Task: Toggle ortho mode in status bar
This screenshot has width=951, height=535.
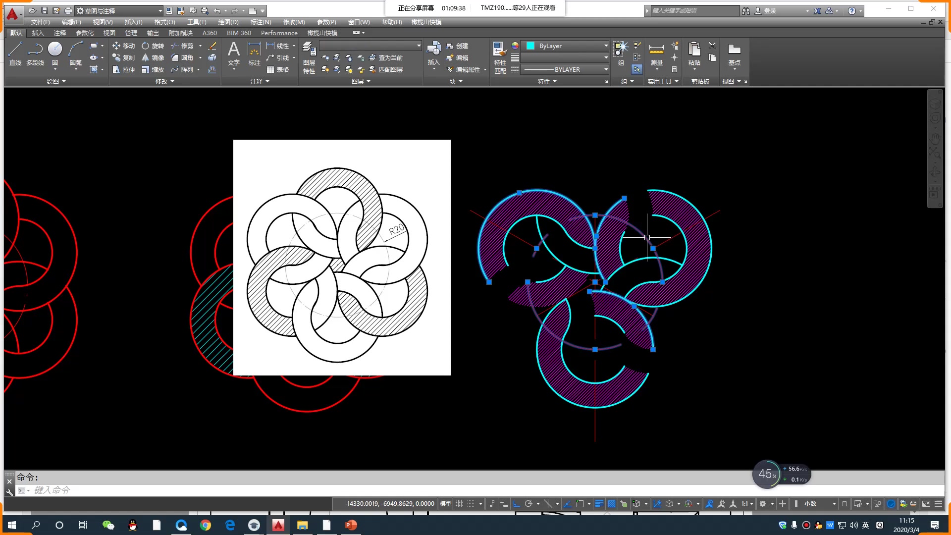Action: click(x=516, y=504)
